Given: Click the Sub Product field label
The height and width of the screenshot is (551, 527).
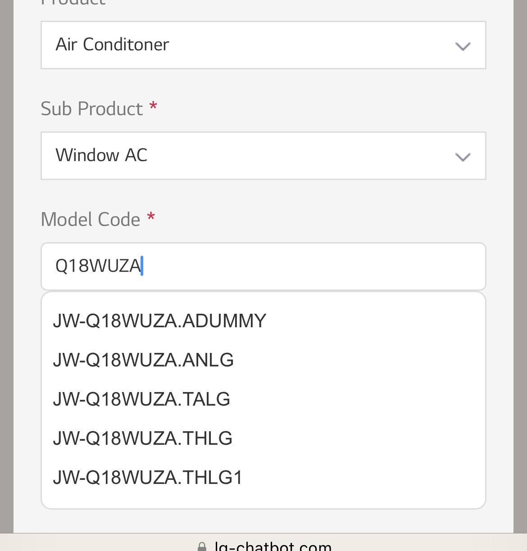Looking at the screenshot, I should [x=92, y=109].
